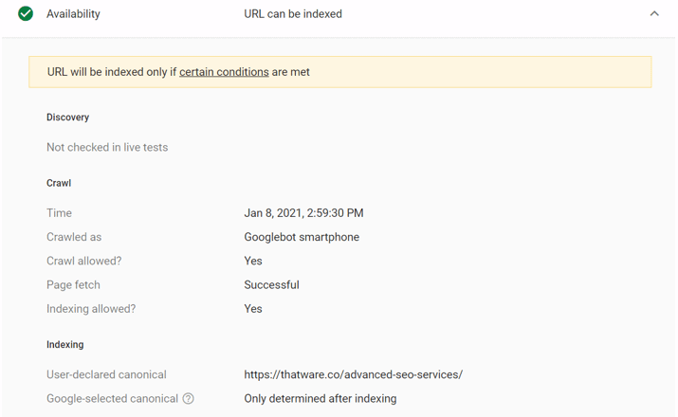Screen dimensions: 678x417
Task: Click the Indexing section heading
Action: tap(64, 345)
